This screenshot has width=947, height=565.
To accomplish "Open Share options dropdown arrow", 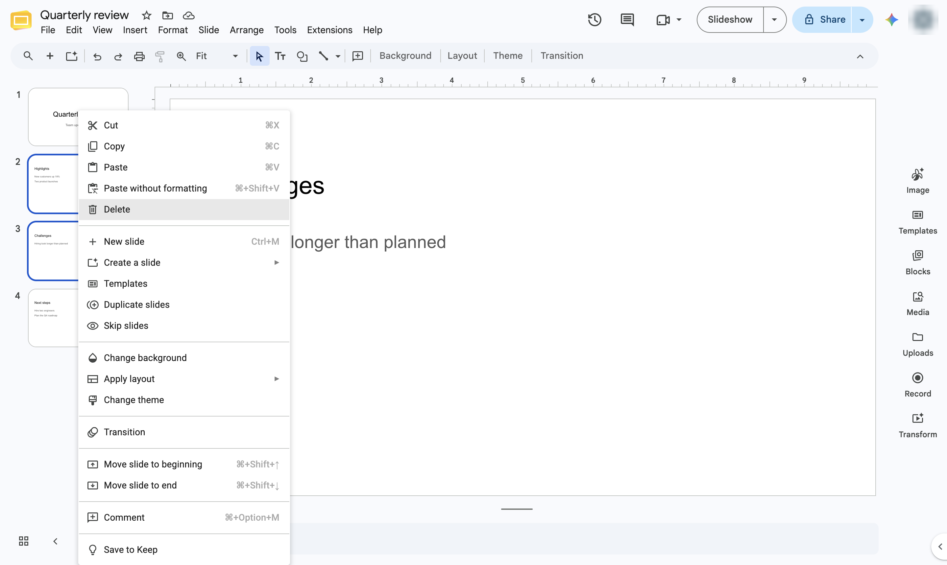I will (x=862, y=19).
